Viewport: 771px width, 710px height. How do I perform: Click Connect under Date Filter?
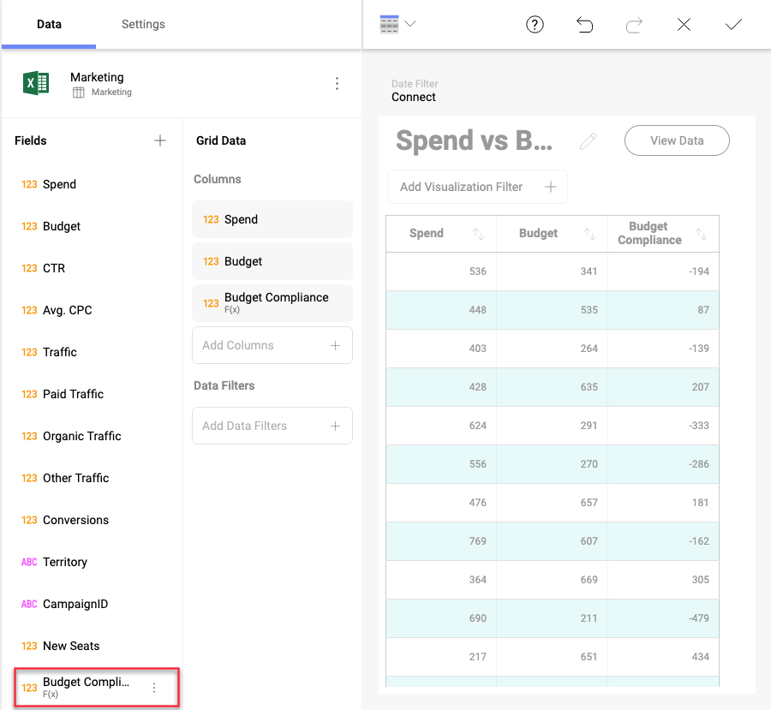click(413, 98)
